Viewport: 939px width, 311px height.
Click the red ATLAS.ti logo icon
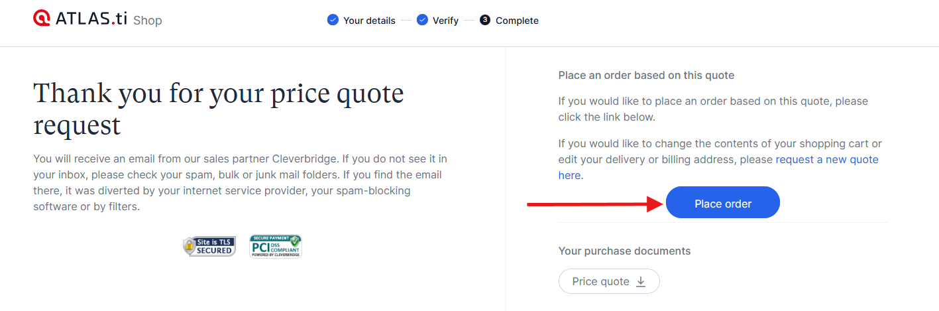[x=42, y=18]
